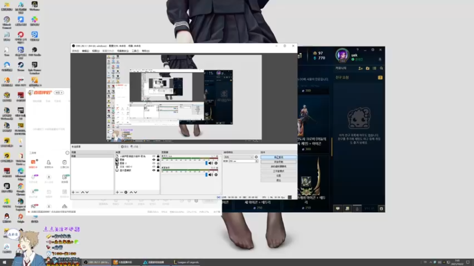
Task: Click the Settings button in OBS controls
Action: (x=278, y=176)
